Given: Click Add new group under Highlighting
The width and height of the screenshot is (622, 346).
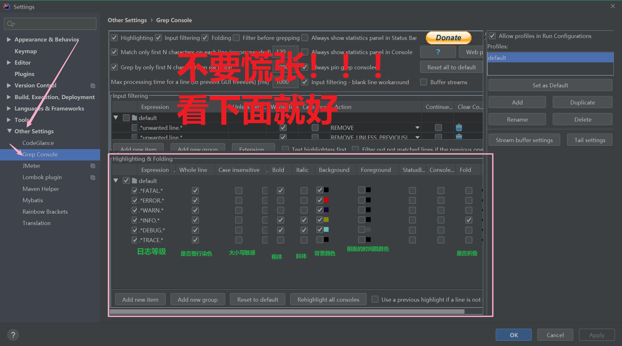Looking at the screenshot, I should click(198, 300).
